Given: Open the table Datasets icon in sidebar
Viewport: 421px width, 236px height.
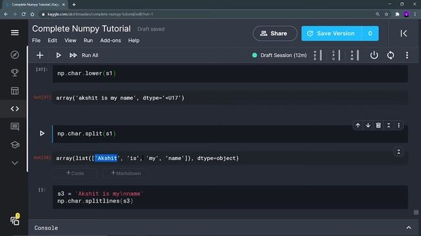Looking at the screenshot, I should click(14, 90).
